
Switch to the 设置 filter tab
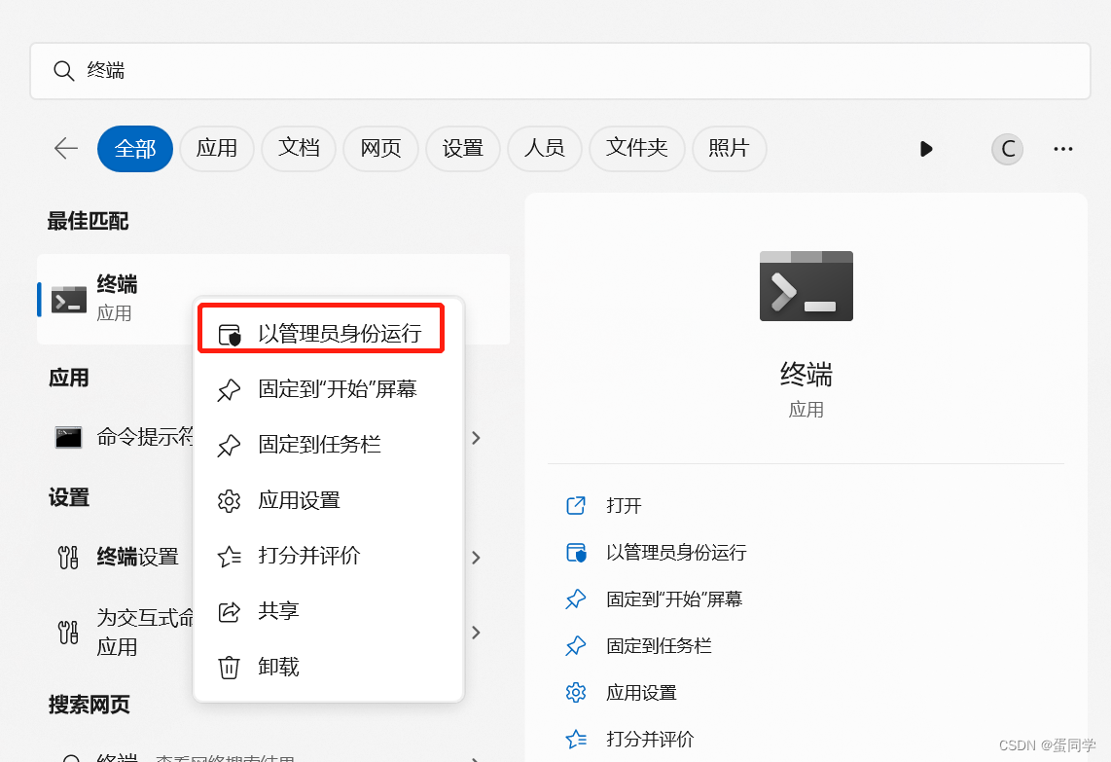click(463, 148)
